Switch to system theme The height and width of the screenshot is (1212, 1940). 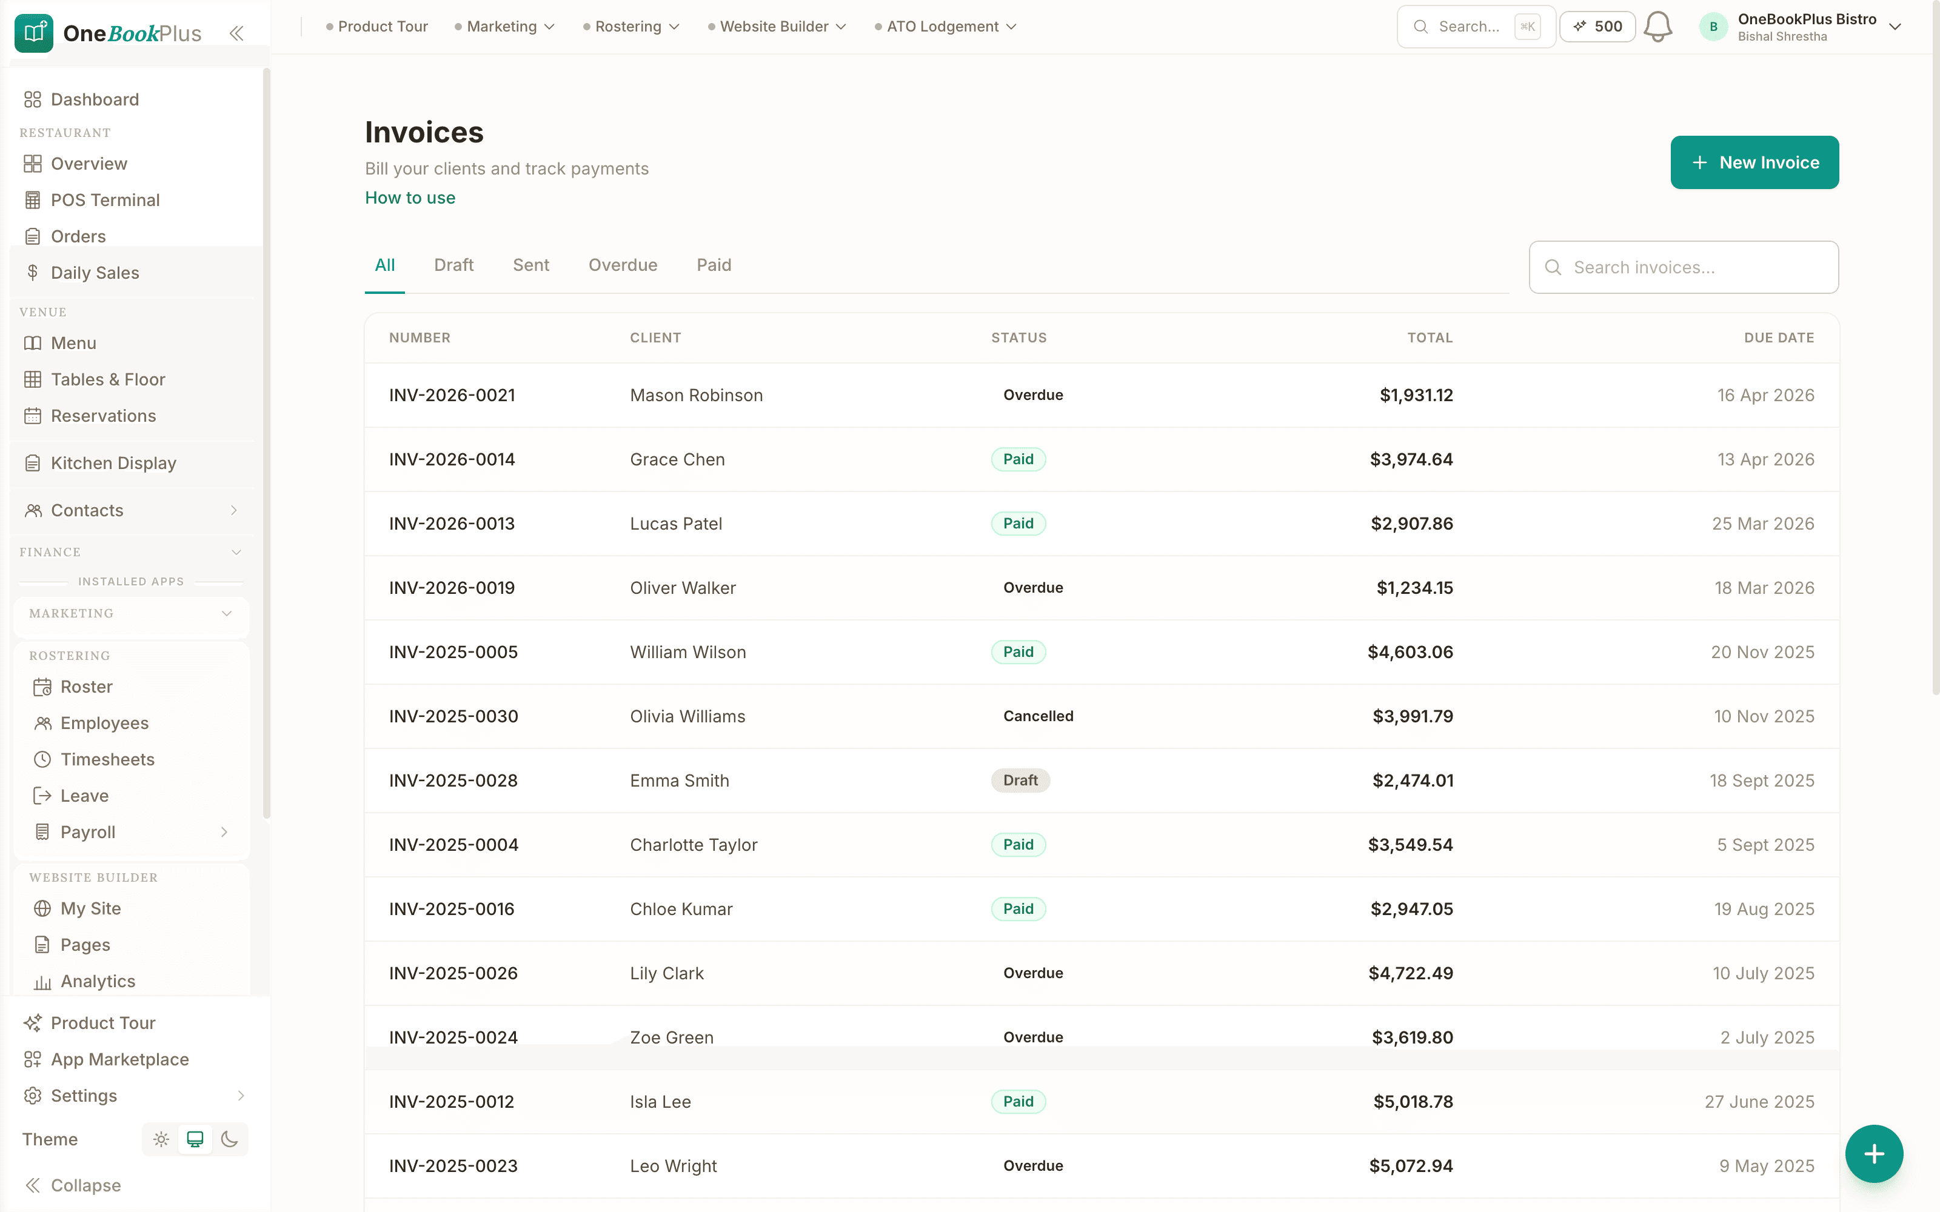[195, 1139]
